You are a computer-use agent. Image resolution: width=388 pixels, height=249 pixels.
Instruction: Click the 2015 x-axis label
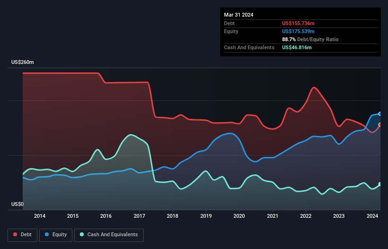73,216
